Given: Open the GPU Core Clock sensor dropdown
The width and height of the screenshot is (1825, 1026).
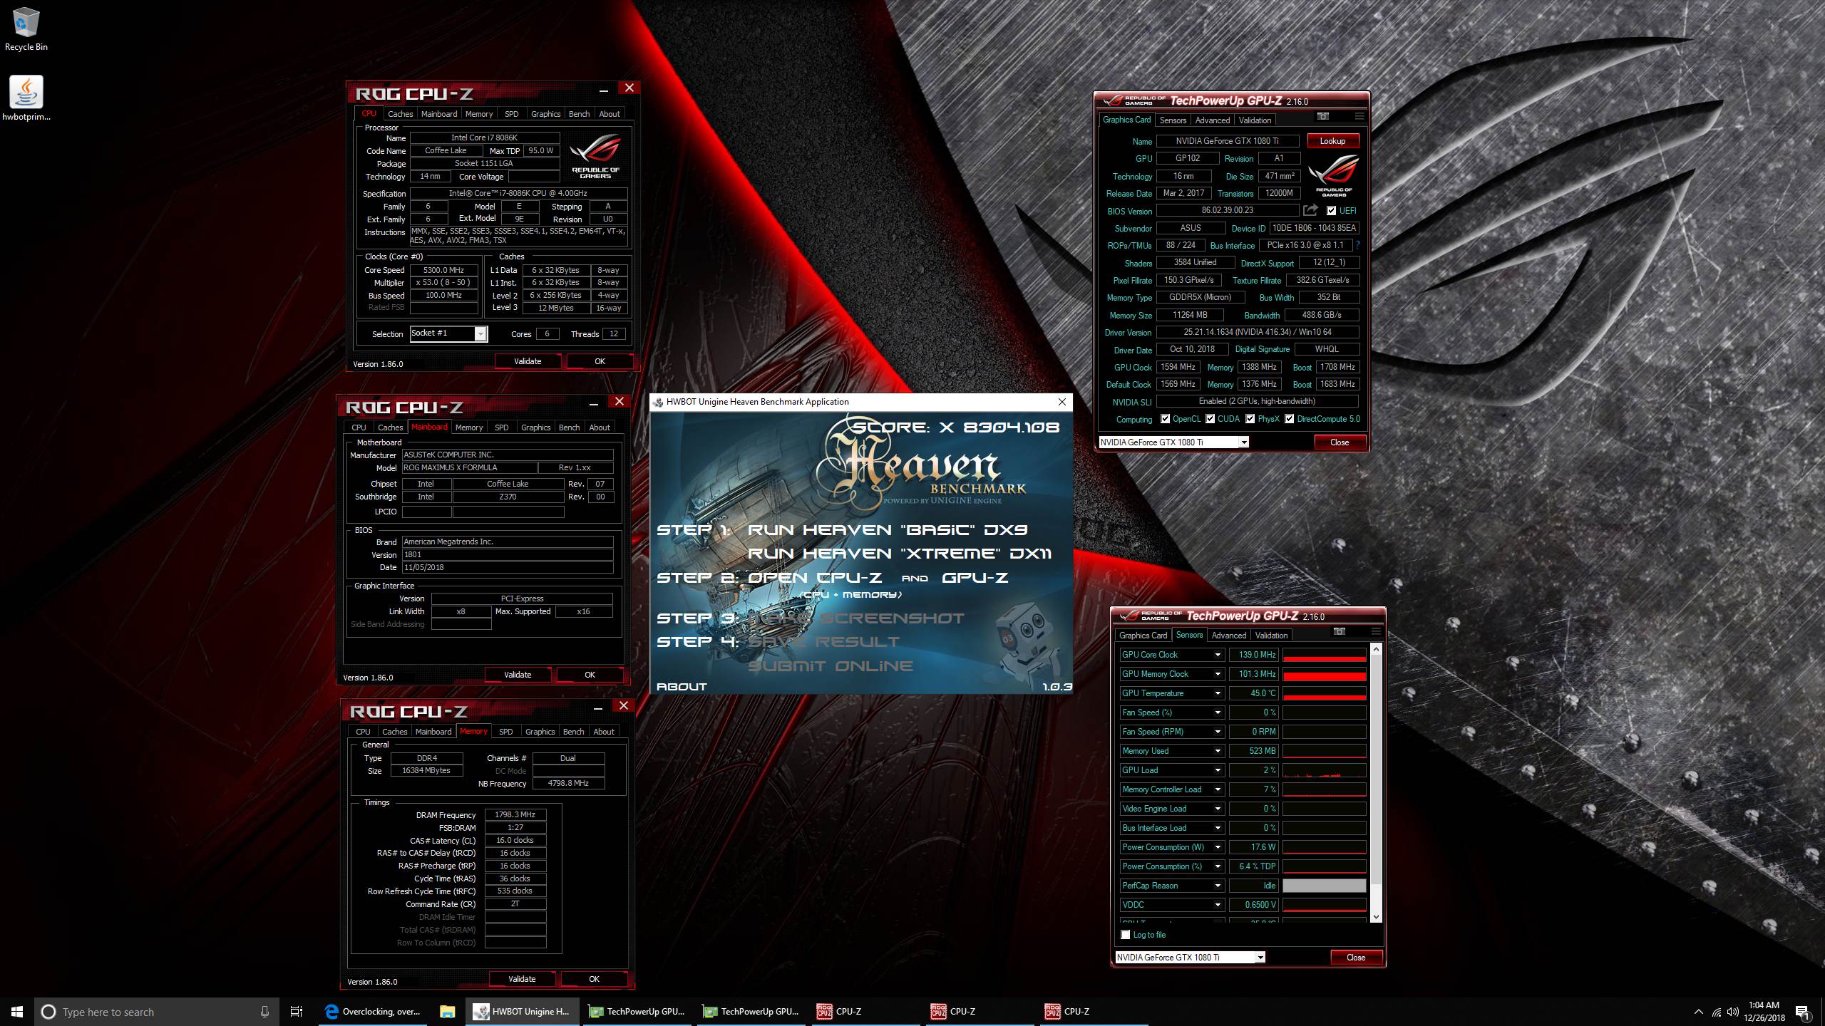Looking at the screenshot, I should 1218,655.
